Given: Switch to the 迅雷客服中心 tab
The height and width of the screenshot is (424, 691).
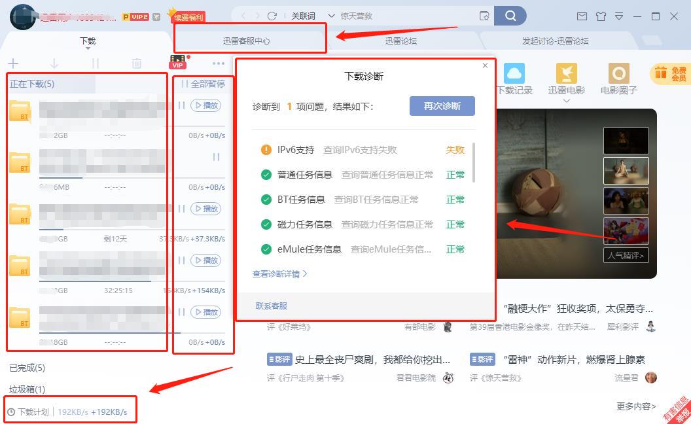Looking at the screenshot, I should [247, 41].
